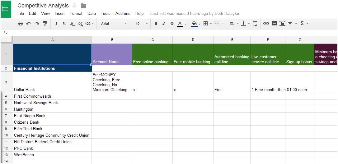
Task: Star the Competitive Analysis document
Action: 75,6
